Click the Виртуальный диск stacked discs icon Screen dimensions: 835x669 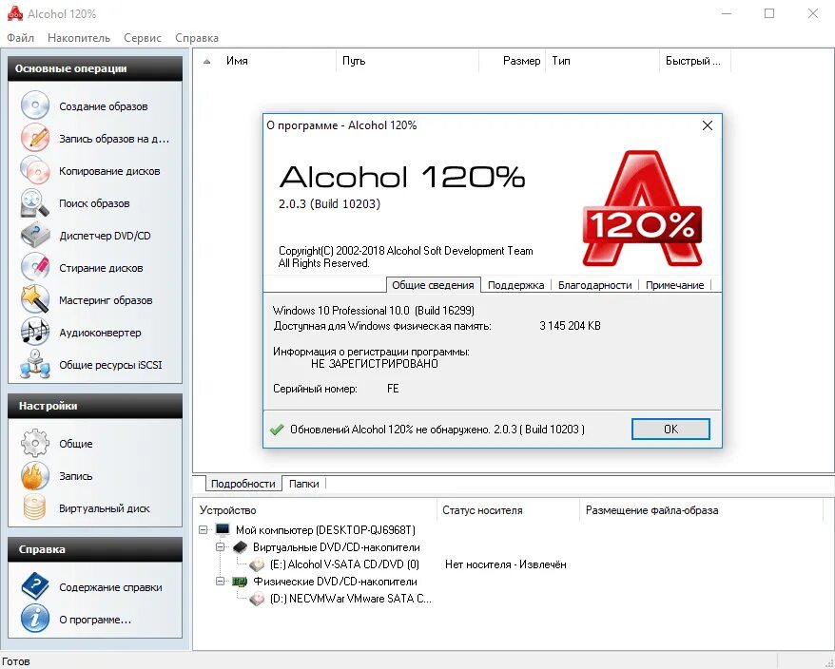tap(35, 507)
